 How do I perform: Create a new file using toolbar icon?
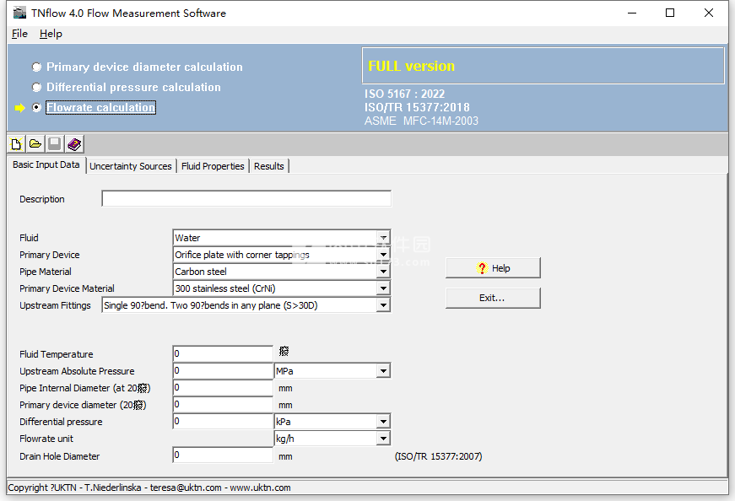[16, 144]
